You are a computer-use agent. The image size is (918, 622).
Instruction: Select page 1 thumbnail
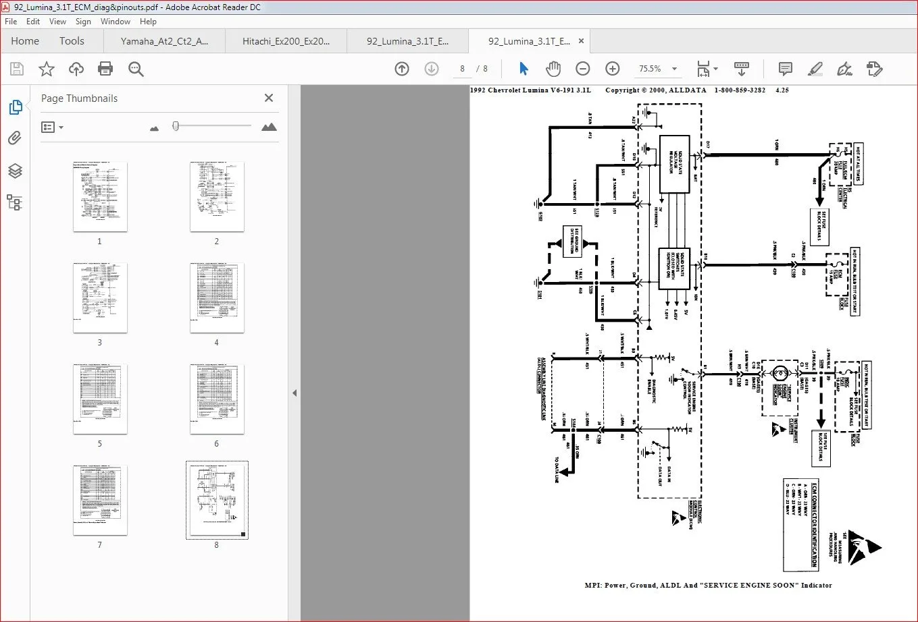(100, 196)
